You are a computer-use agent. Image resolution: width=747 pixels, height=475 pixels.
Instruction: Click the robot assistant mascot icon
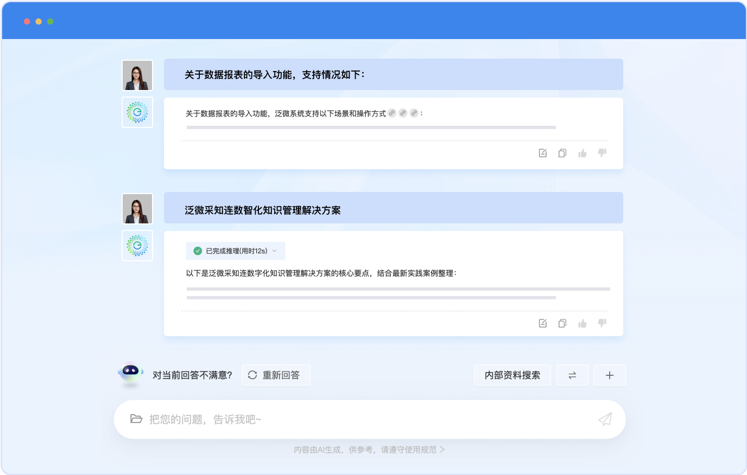point(130,374)
